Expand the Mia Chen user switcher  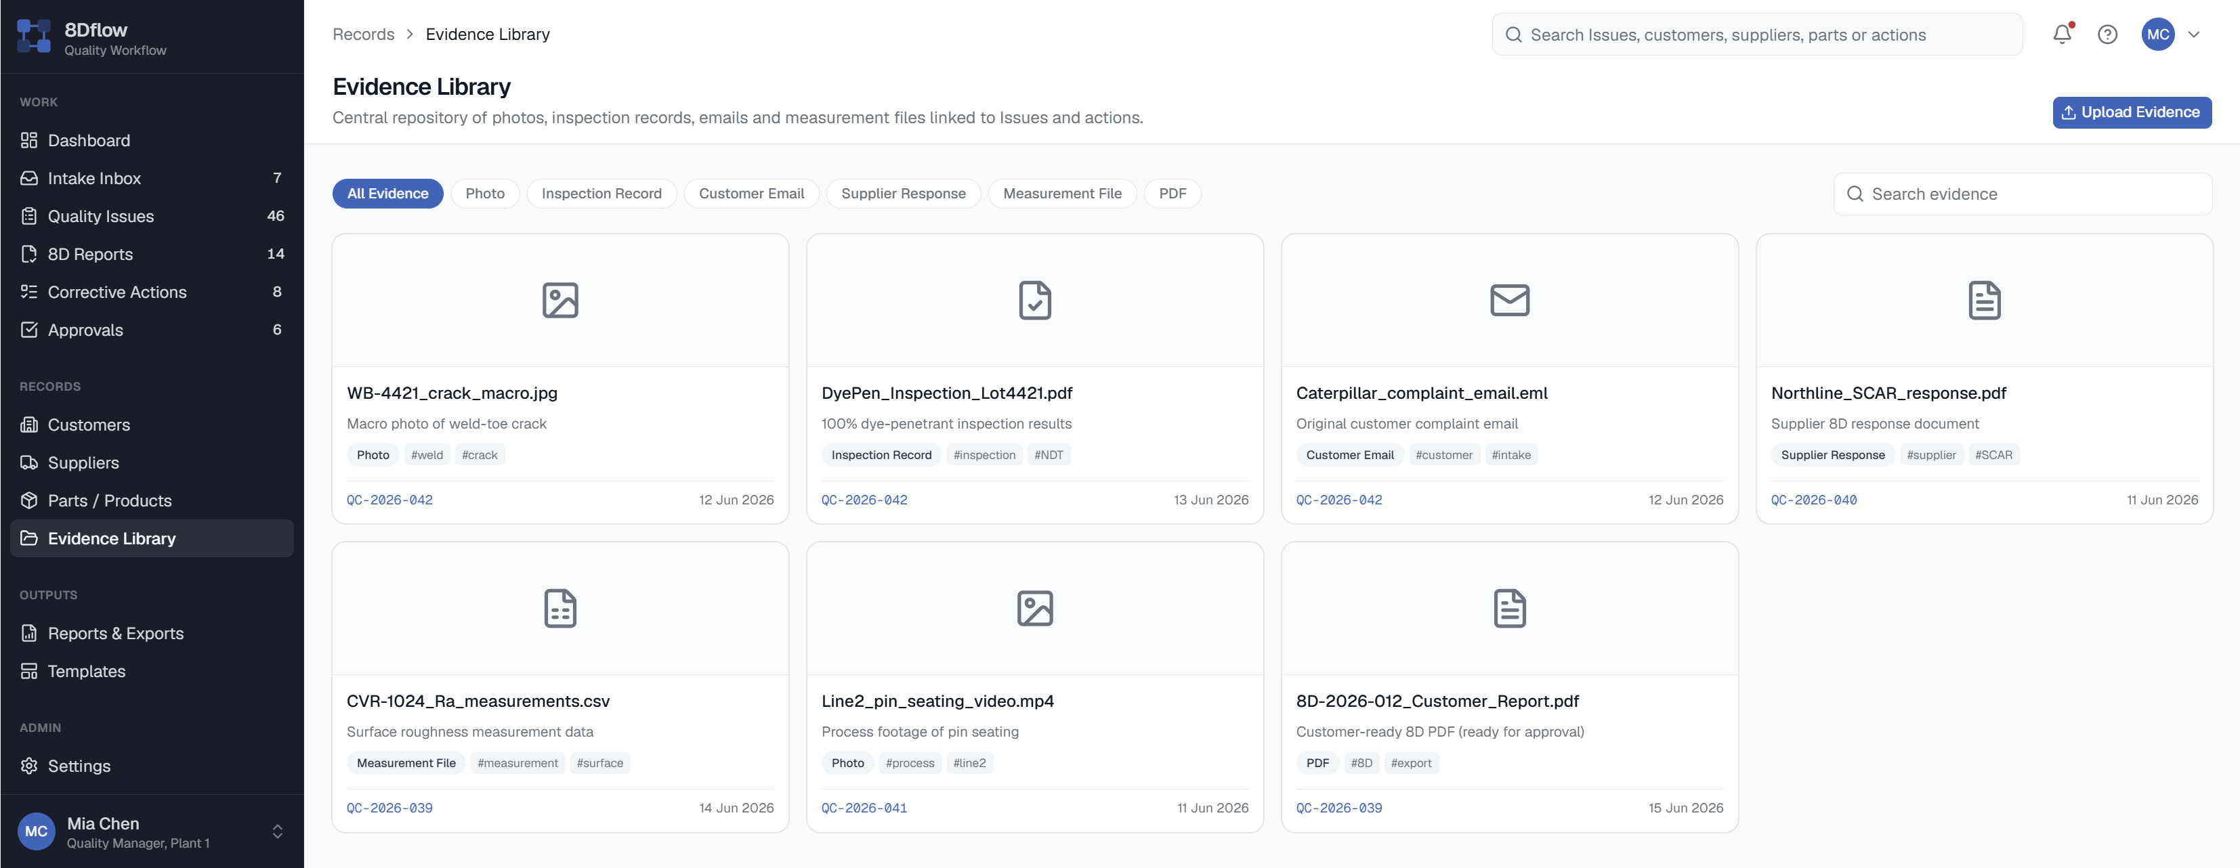[278, 831]
